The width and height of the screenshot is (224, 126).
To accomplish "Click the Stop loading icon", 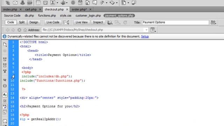I will click(19, 30).
